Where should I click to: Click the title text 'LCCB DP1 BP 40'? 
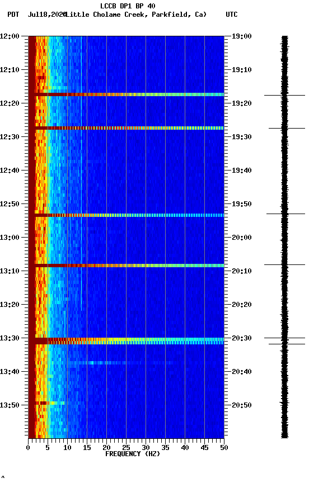[128, 6]
